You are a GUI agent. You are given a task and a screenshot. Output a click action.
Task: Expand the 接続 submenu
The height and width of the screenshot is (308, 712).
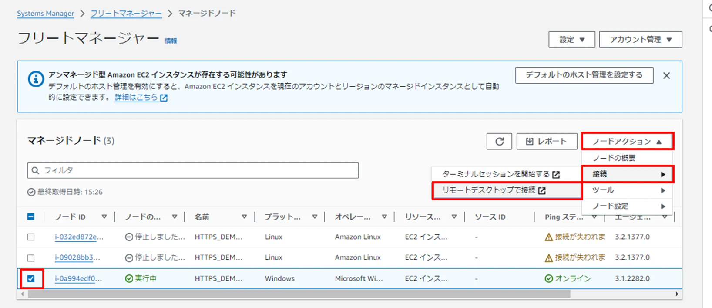[627, 174]
